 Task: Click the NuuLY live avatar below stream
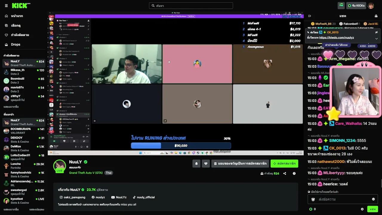tap(59, 166)
